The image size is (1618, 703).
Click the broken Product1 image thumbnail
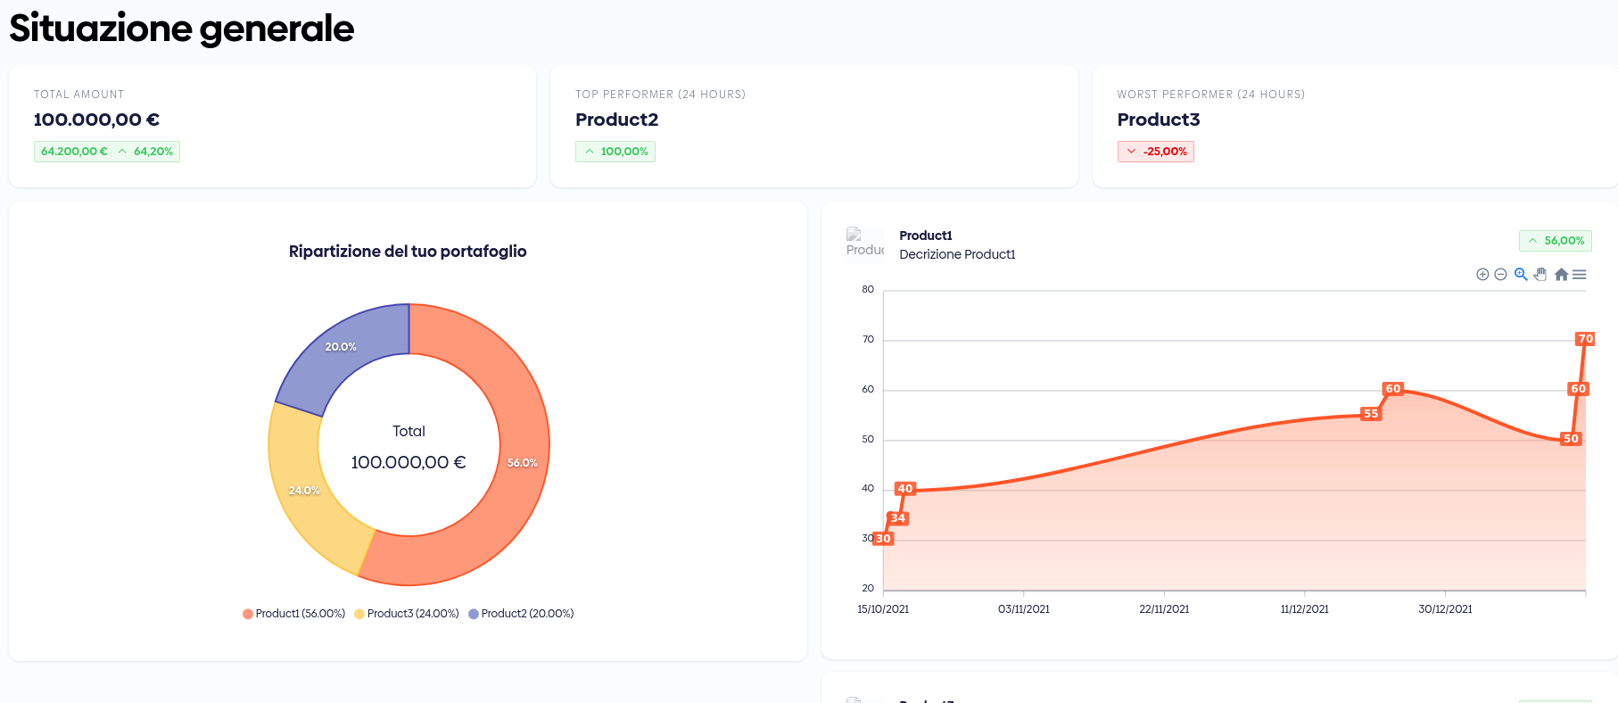point(864,242)
